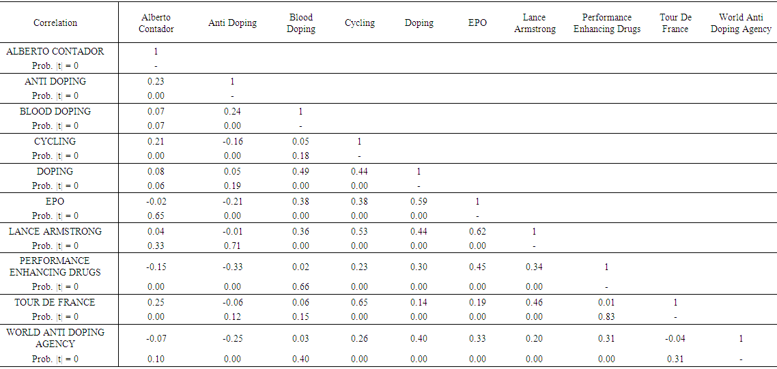
Task: Click the 'WORLD ANTI DOPING AGENCY' row label
Action: click(x=55, y=338)
